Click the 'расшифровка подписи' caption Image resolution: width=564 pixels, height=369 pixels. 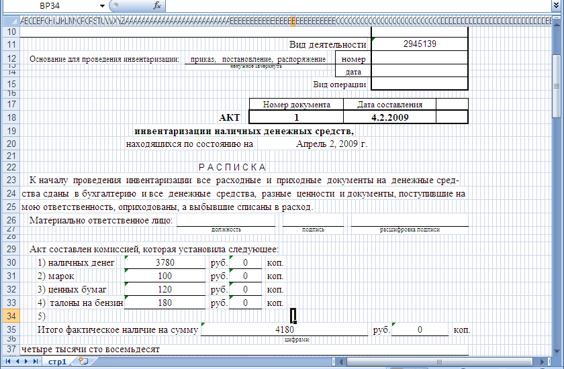coord(410,229)
